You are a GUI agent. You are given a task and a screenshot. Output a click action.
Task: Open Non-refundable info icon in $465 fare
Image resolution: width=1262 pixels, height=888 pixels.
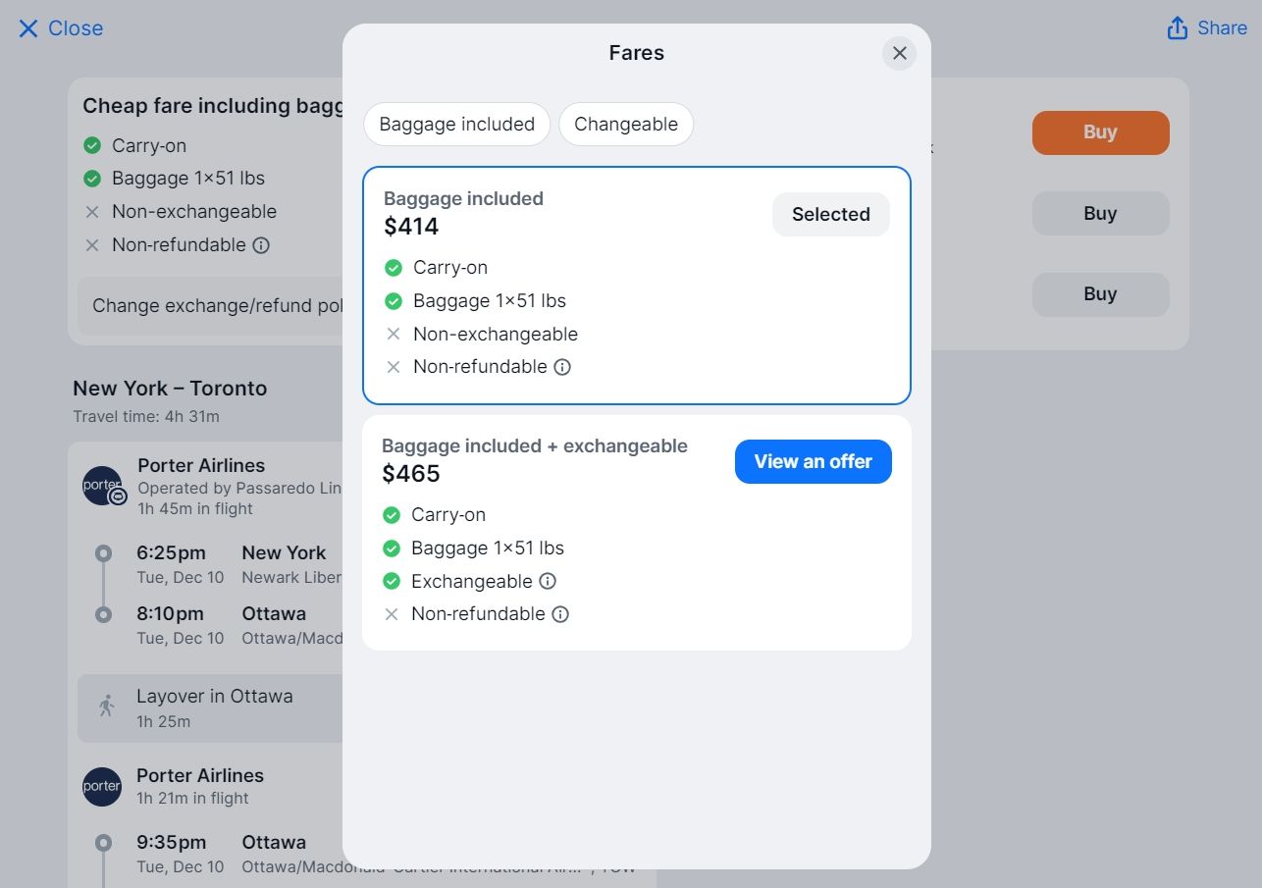560,614
